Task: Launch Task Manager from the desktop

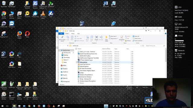Action: coord(12,4)
